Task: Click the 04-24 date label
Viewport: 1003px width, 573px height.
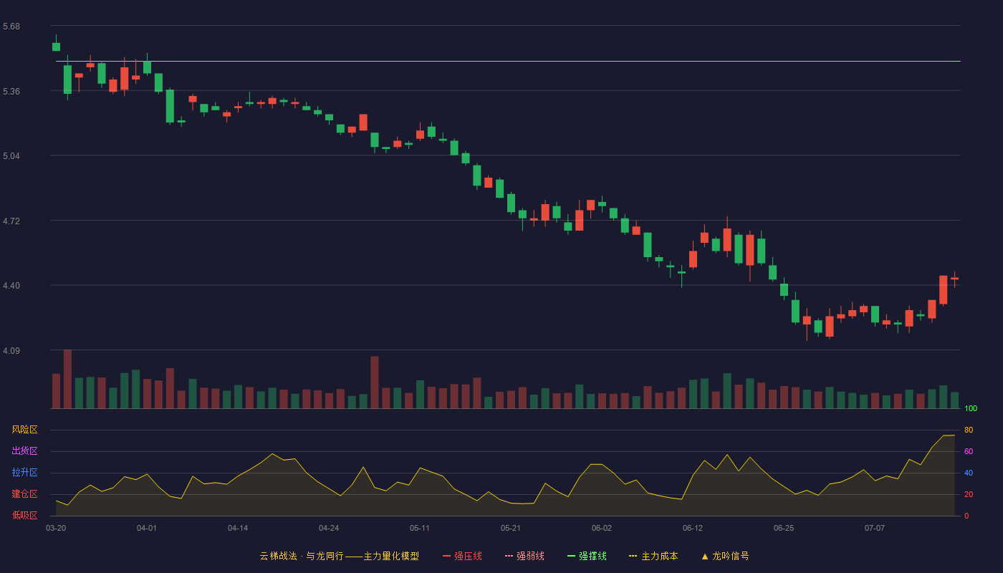Action: (x=329, y=528)
